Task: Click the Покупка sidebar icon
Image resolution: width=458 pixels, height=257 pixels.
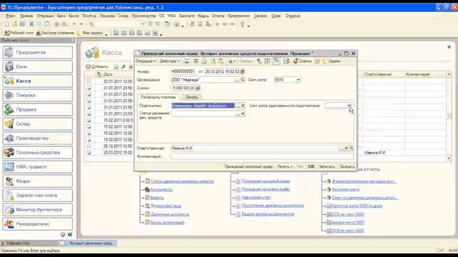Action: point(9,95)
